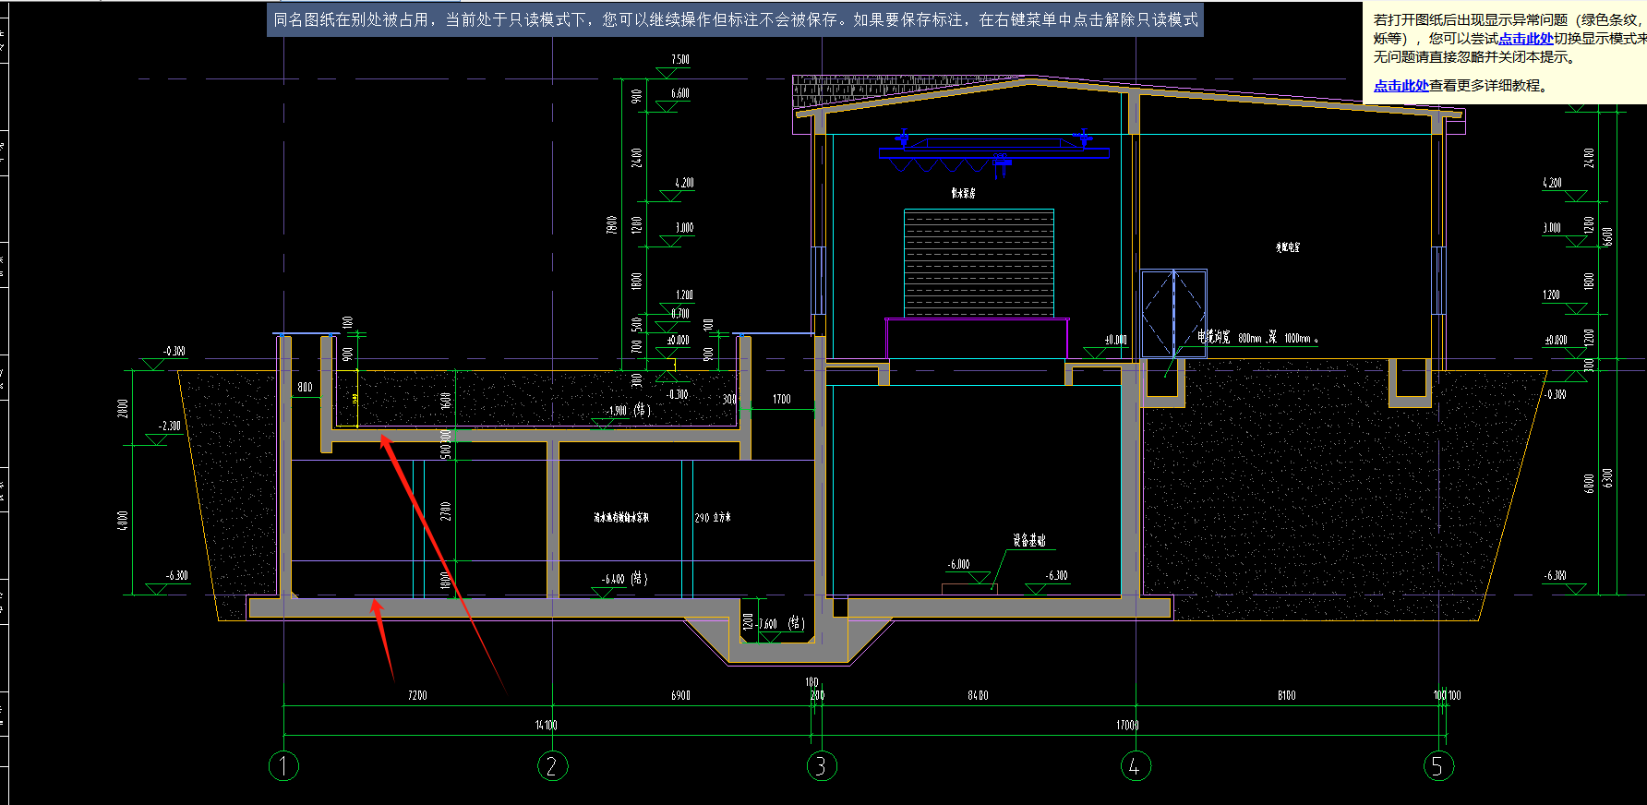Click the -2.300 elevation label

tap(170, 426)
